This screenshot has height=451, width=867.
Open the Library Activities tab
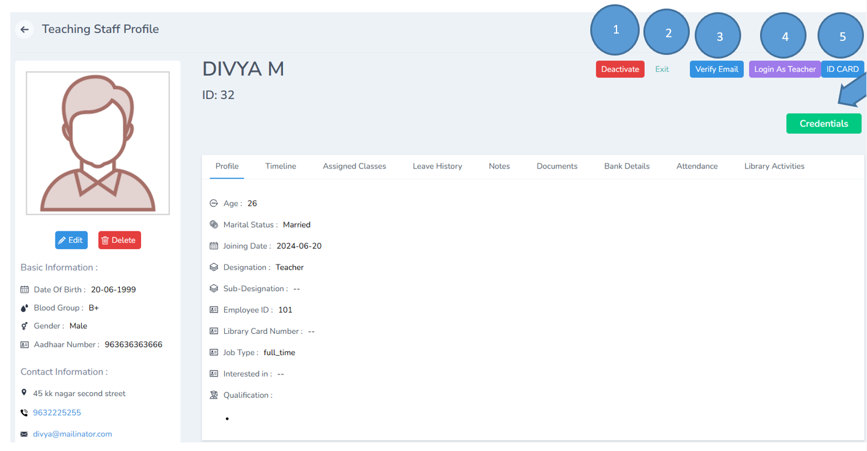pos(774,166)
